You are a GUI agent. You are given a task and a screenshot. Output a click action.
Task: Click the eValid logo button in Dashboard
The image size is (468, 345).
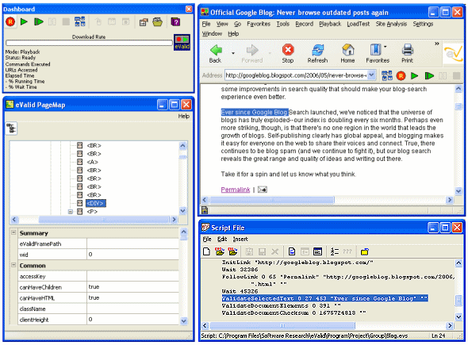pyautogui.click(x=182, y=42)
